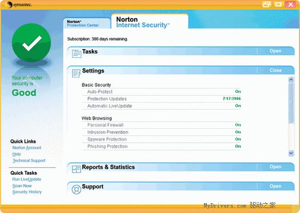Switch to the Norton Protection Center tab
The height and width of the screenshot is (213, 300).
point(87,23)
